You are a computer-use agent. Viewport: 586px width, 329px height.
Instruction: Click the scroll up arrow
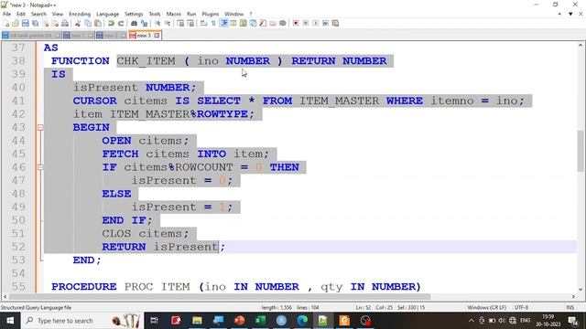pos(580,45)
